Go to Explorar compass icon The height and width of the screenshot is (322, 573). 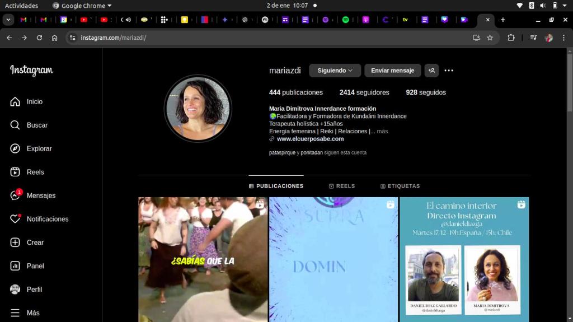15,148
